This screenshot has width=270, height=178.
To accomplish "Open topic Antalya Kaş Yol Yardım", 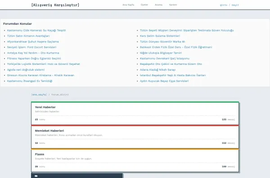I will coord(33,53).
